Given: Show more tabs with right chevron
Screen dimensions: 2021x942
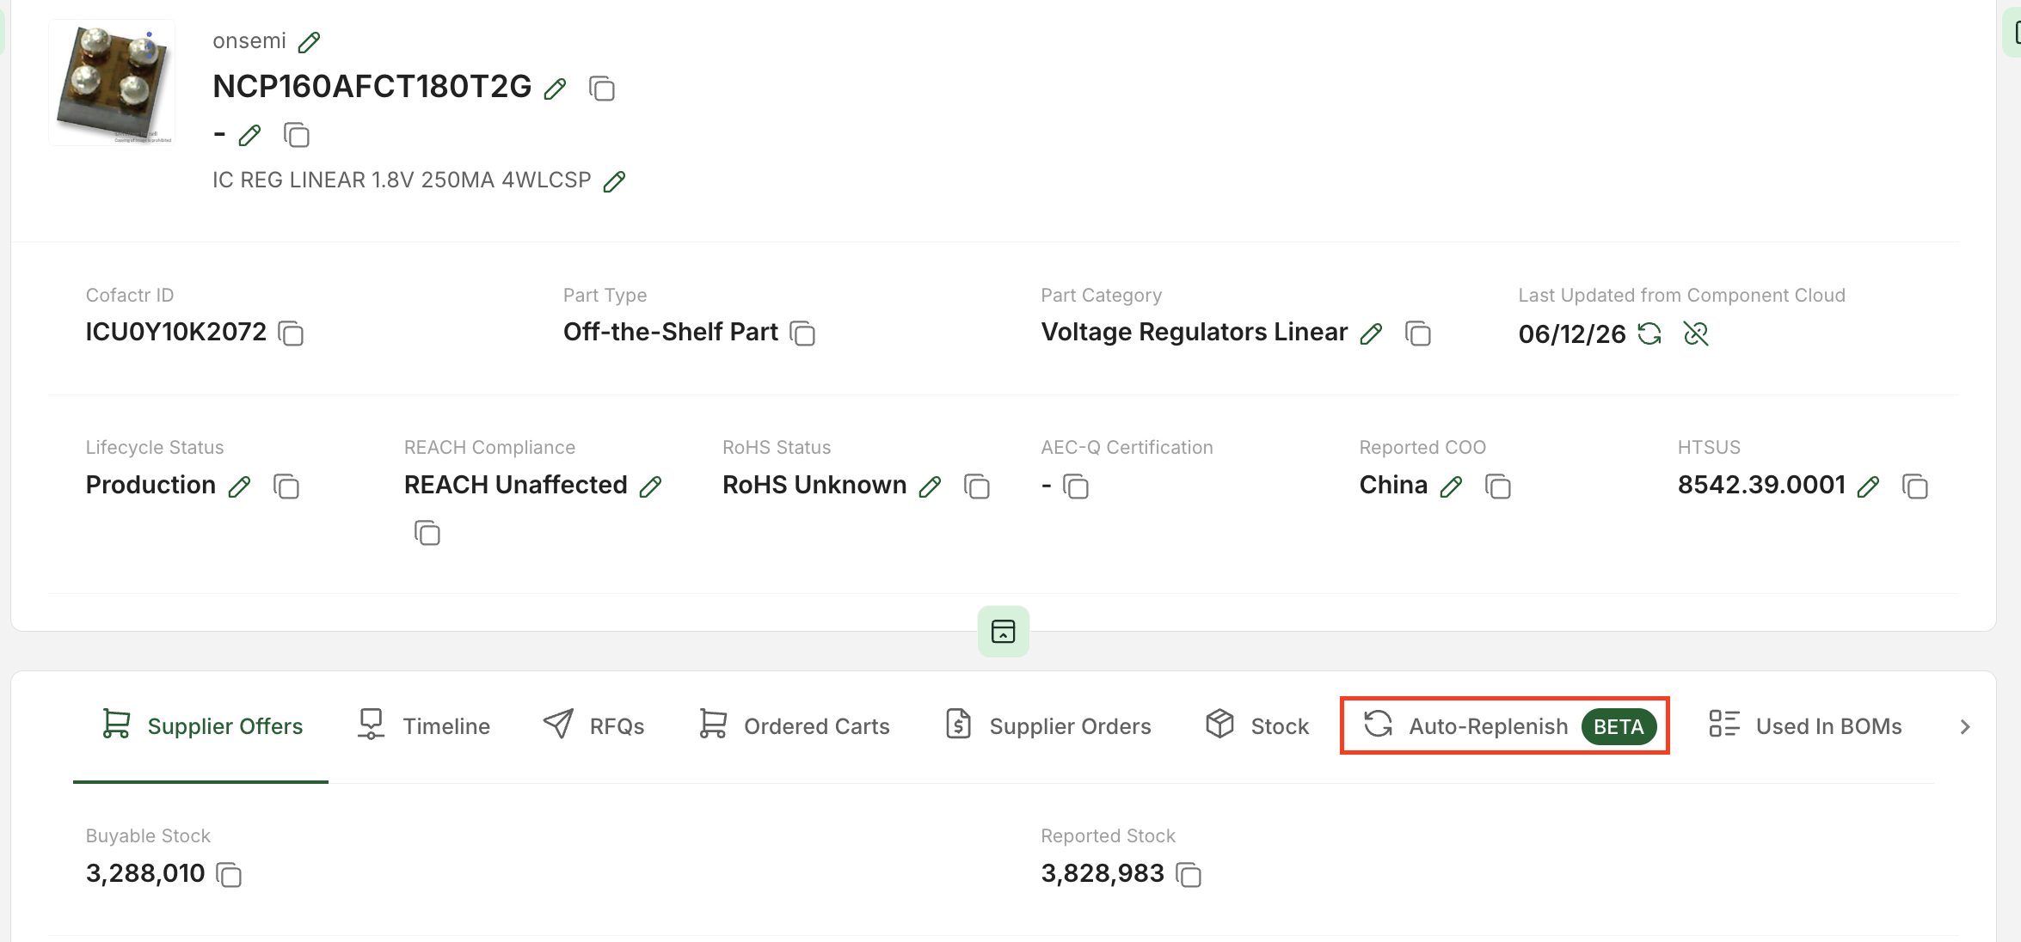Looking at the screenshot, I should [x=1965, y=727].
